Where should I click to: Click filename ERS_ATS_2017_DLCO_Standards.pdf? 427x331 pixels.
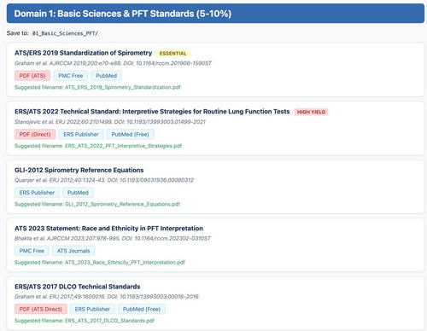click(x=110, y=321)
